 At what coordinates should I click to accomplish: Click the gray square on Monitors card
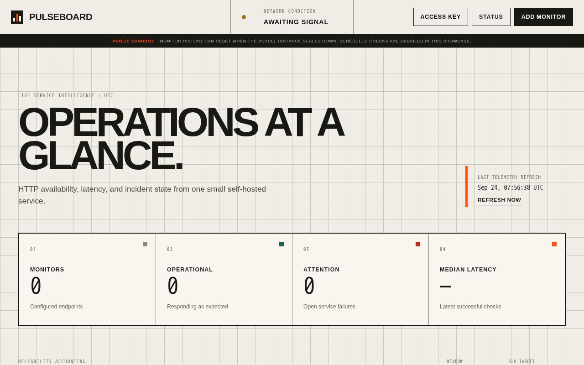(145, 244)
